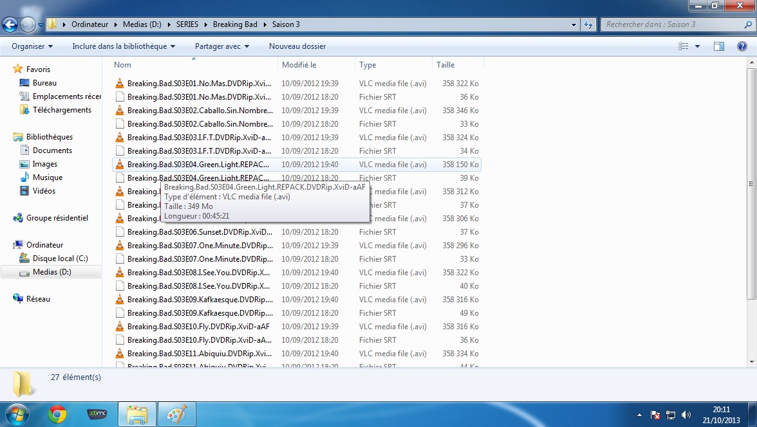Select Medias (D:) in the address breadcrumb
This screenshot has width=757, height=427.
click(142, 24)
